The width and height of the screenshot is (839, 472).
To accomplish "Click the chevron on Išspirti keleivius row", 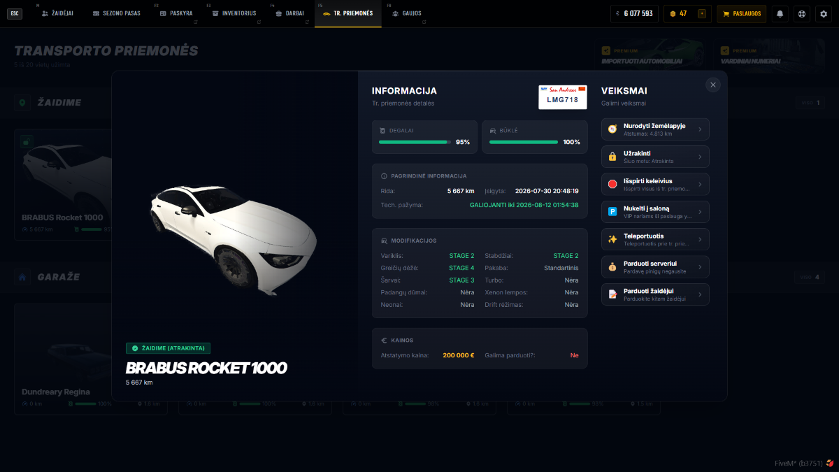I will [701, 184].
